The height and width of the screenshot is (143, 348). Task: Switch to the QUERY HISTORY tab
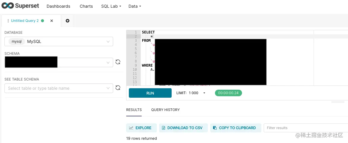pos(165,110)
